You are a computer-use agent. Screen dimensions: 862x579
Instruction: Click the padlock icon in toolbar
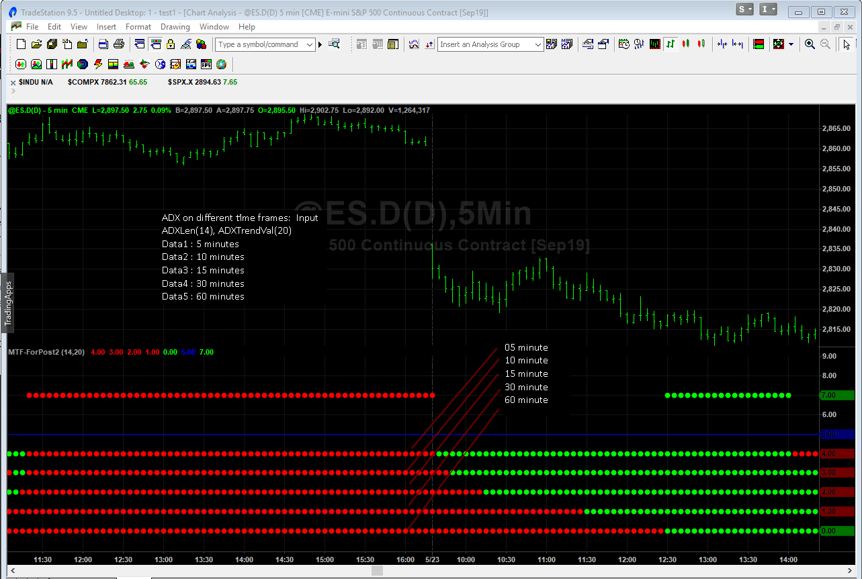coord(171,44)
